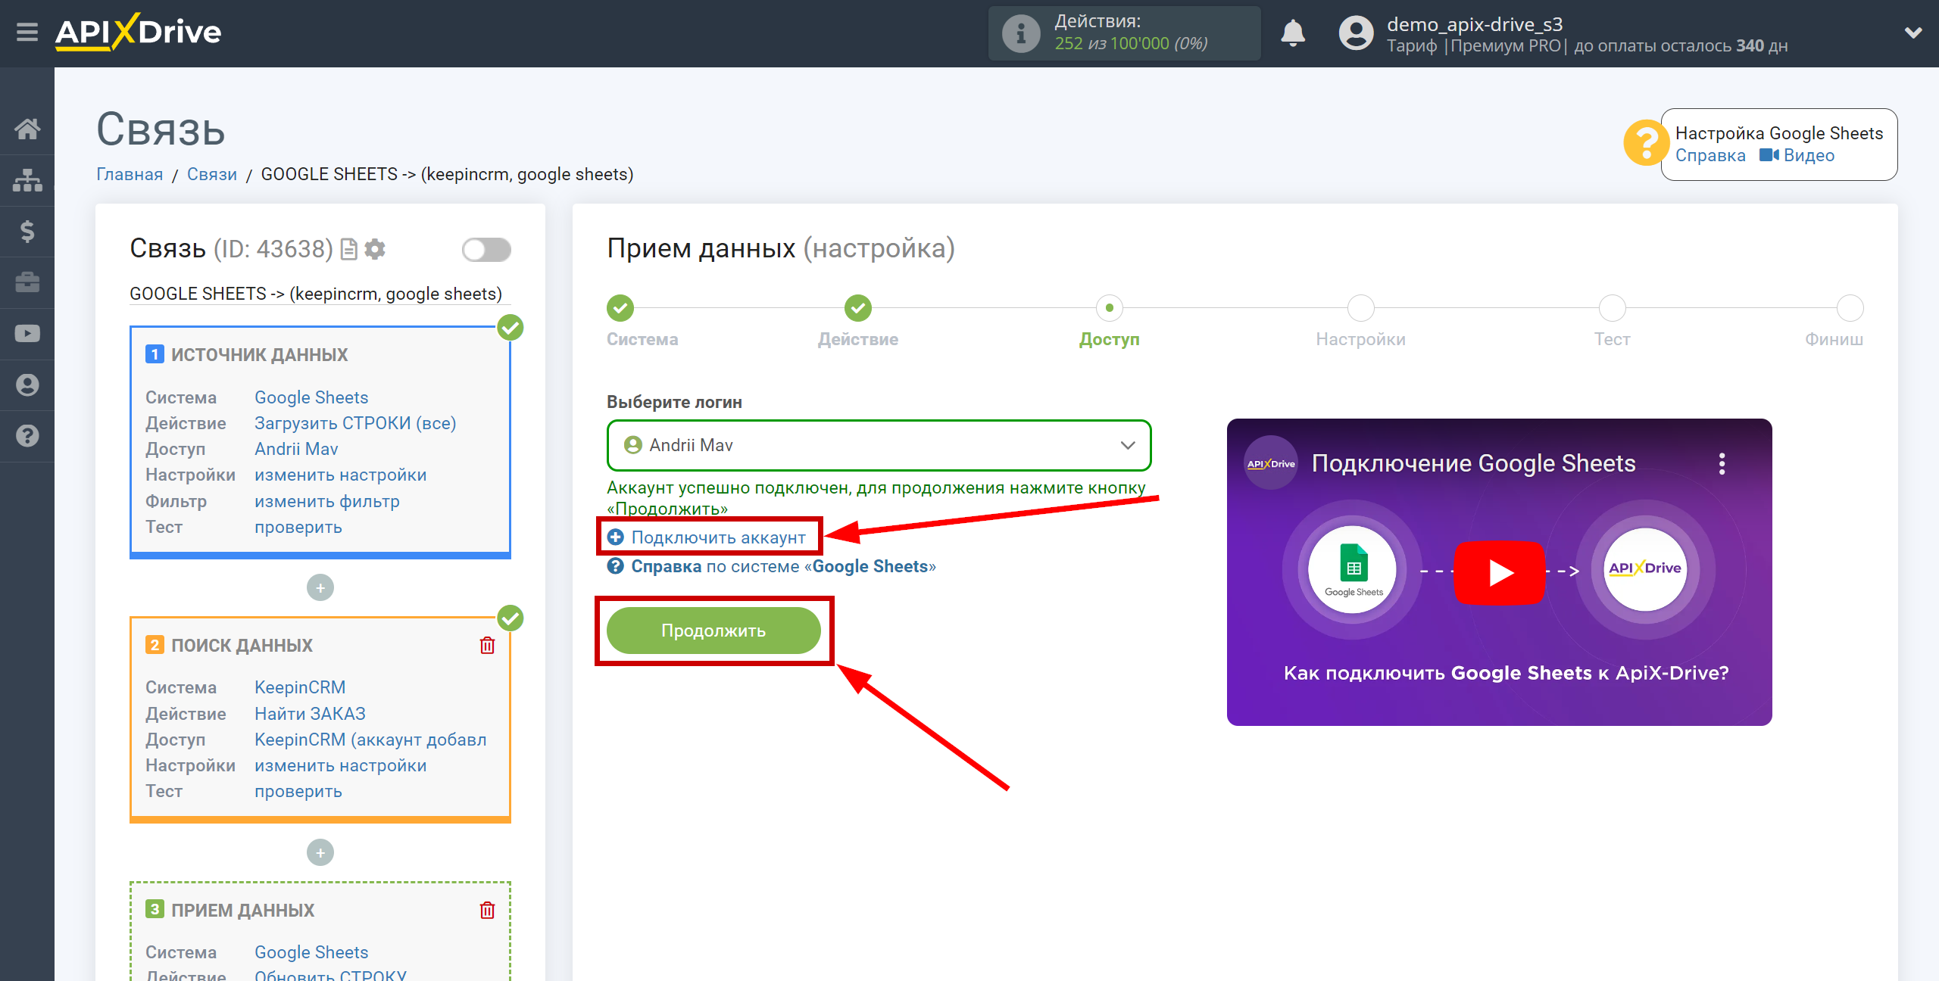Click search block изменить настройки link

point(341,765)
